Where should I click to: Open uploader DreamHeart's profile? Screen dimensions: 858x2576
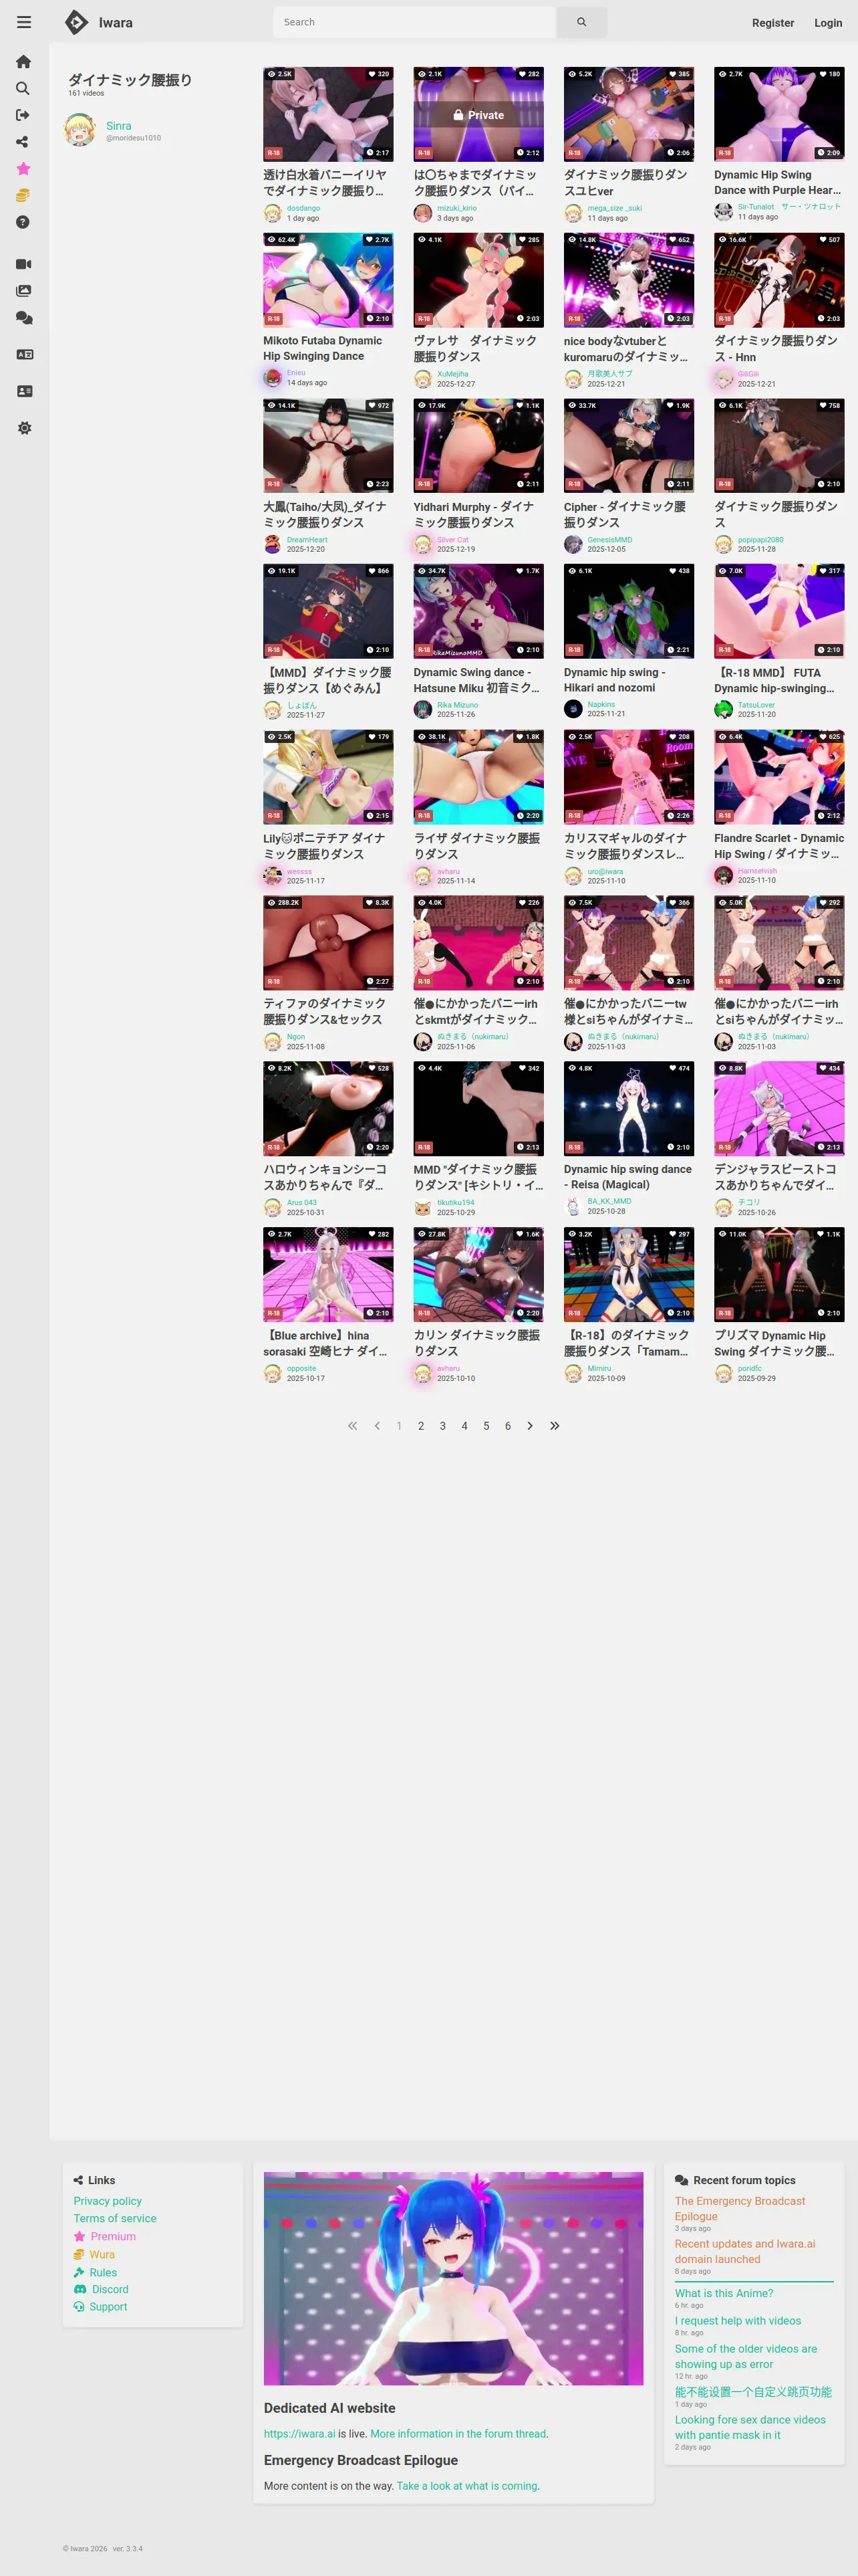point(307,539)
